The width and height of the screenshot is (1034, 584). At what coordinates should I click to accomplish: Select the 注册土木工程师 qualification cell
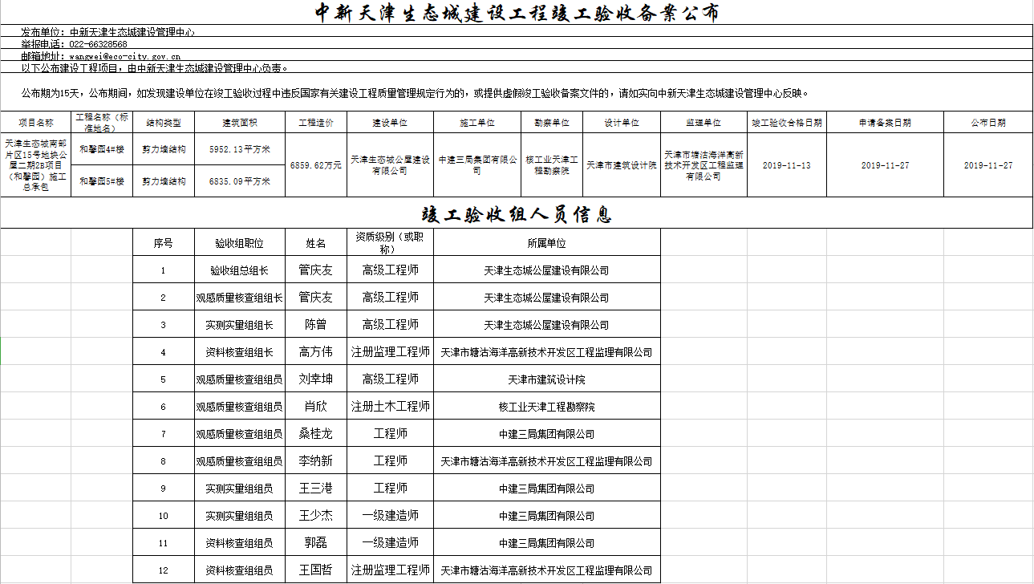coord(390,407)
